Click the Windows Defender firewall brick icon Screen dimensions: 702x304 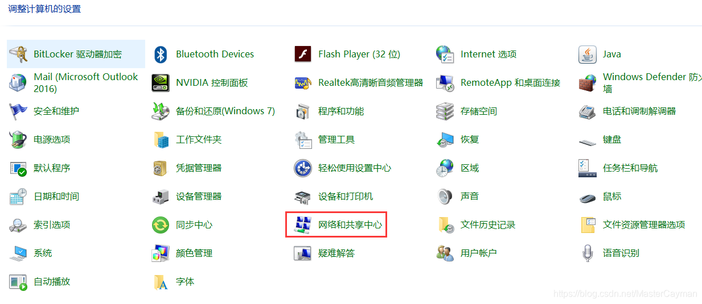pos(588,83)
